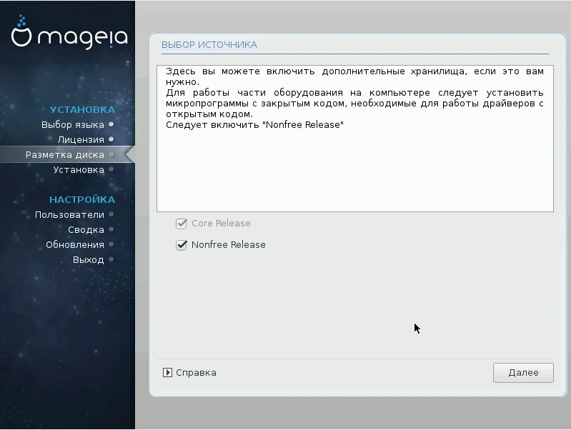This screenshot has width=571, height=430.
Task: Open the Справка help label
Action: click(196, 372)
